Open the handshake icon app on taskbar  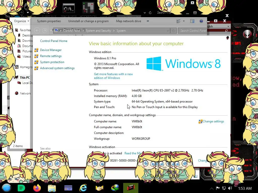tap(99, 188)
